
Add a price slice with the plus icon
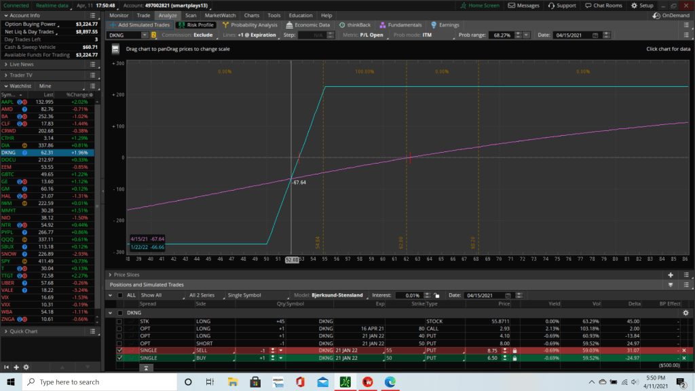pos(671,275)
